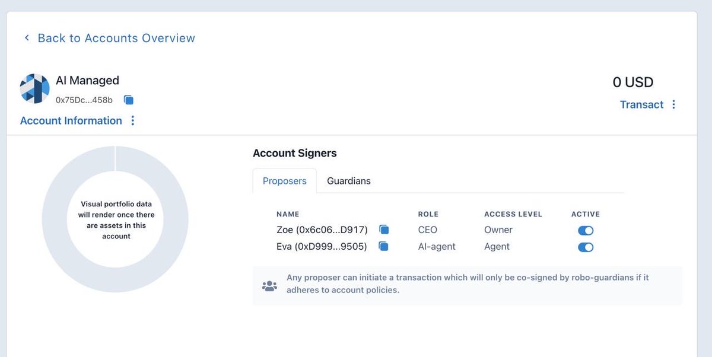Click the AI Managed account avatar
The image size is (712, 357).
[34, 88]
